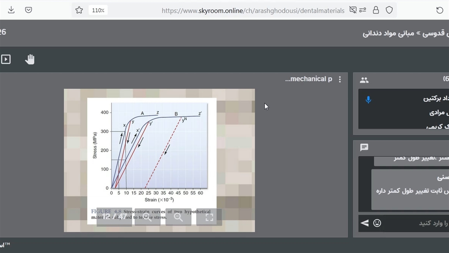449x253 pixels.
Task: Open the three-dot menu of the presentation panel
Action: (x=340, y=79)
